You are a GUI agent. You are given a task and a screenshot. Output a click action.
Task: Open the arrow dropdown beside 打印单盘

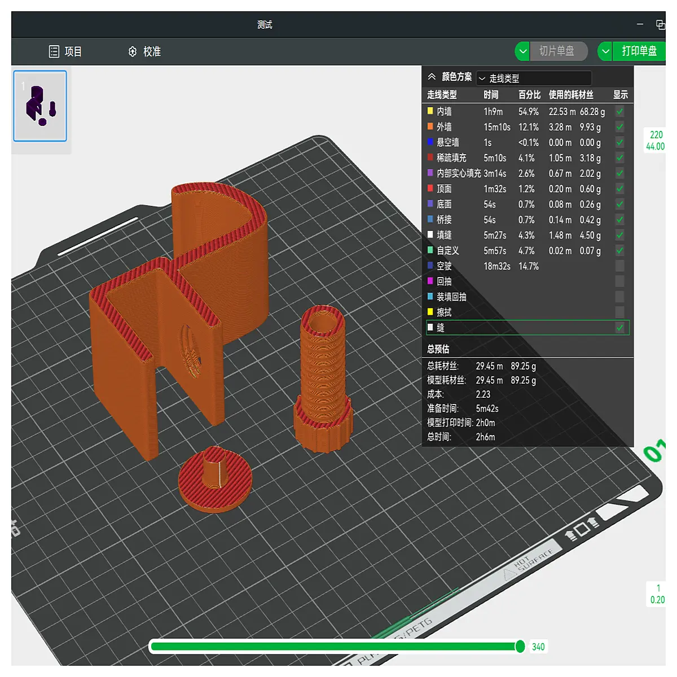605,51
